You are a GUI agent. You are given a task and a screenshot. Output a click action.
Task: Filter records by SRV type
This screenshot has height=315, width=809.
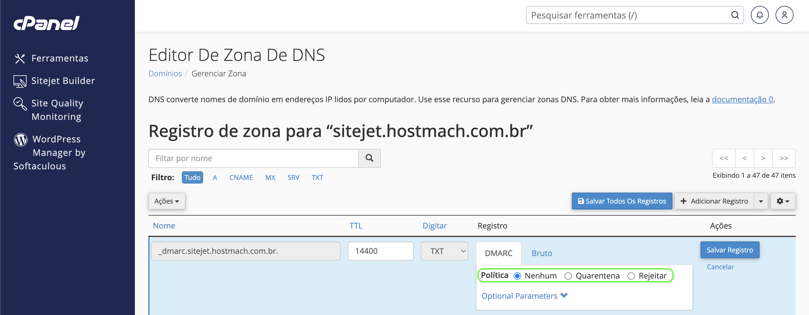[x=293, y=178]
